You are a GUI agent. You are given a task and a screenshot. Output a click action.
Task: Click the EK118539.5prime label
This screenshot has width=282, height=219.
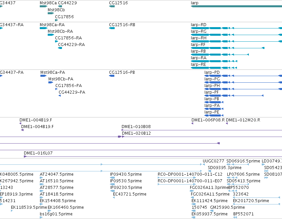[x=29, y=207]
